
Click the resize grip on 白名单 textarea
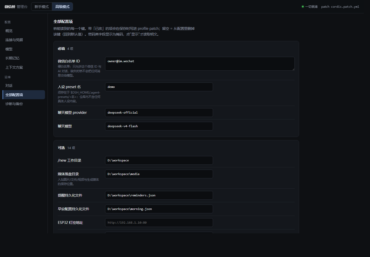coord(293,69)
